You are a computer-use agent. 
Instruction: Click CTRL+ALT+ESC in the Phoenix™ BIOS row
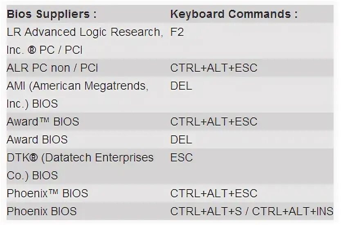point(213,193)
